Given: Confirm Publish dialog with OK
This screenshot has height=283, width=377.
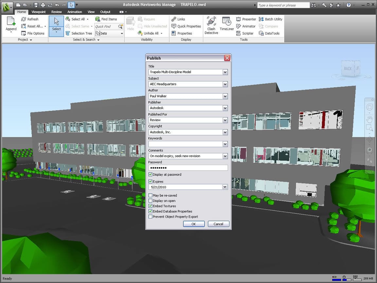Looking at the screenshot, I should pos(194,224).
